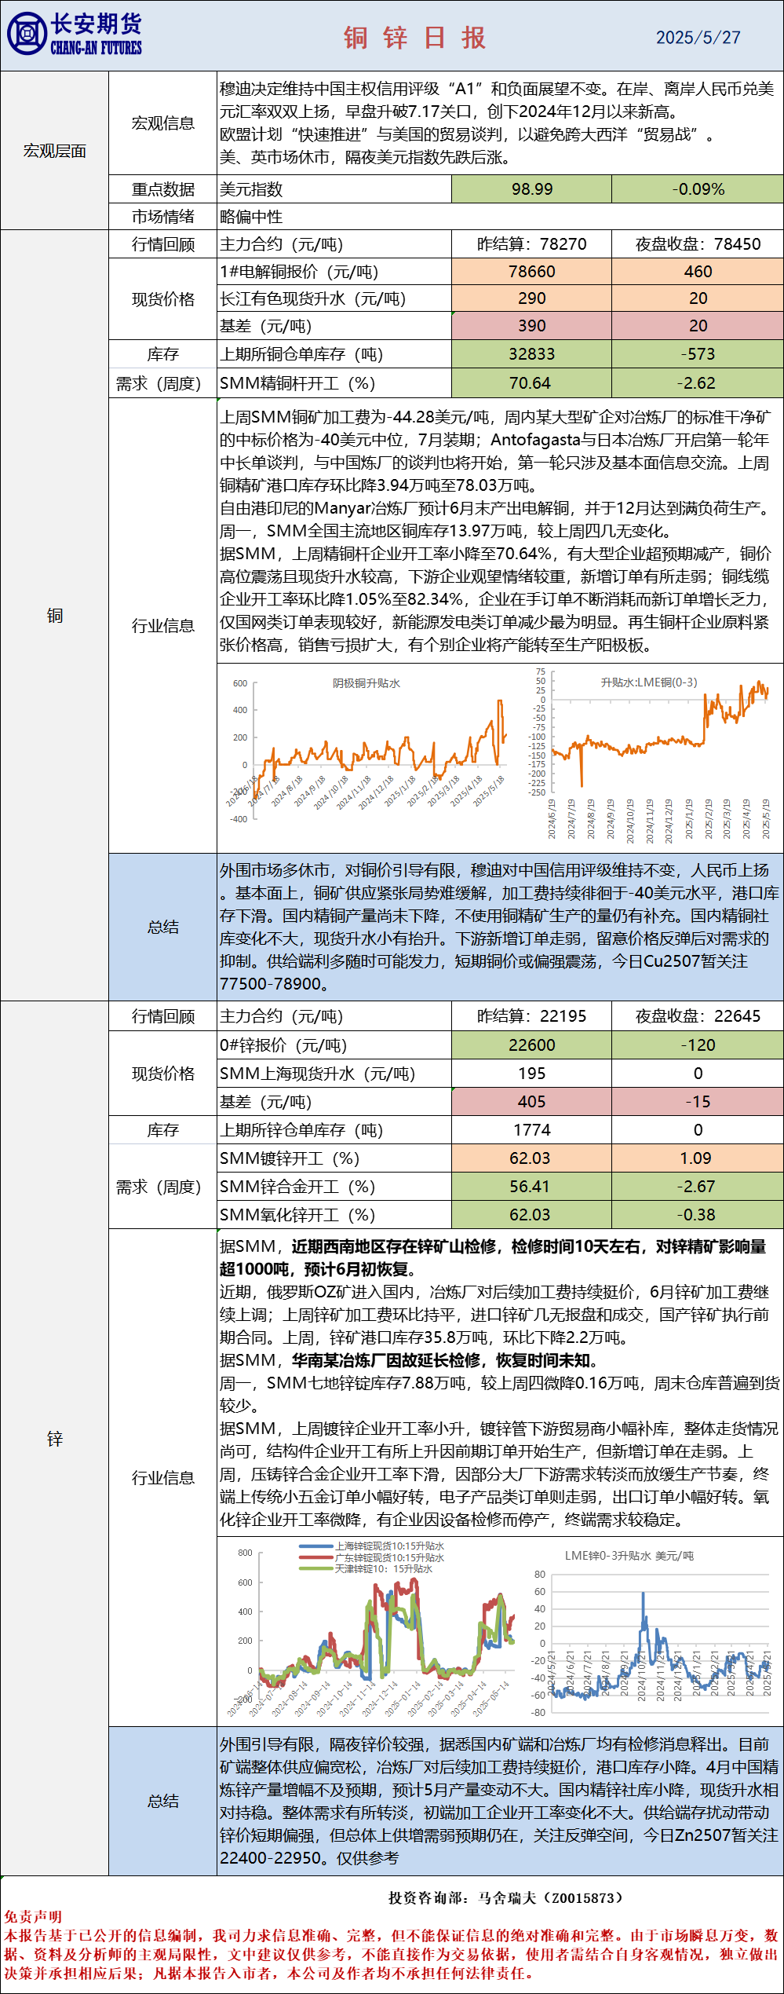Image resolution: width=784 pixels, height=1994 pixels.
Task: Select the 上期所铜仓单库存 row label
Action: click(334, 354)
